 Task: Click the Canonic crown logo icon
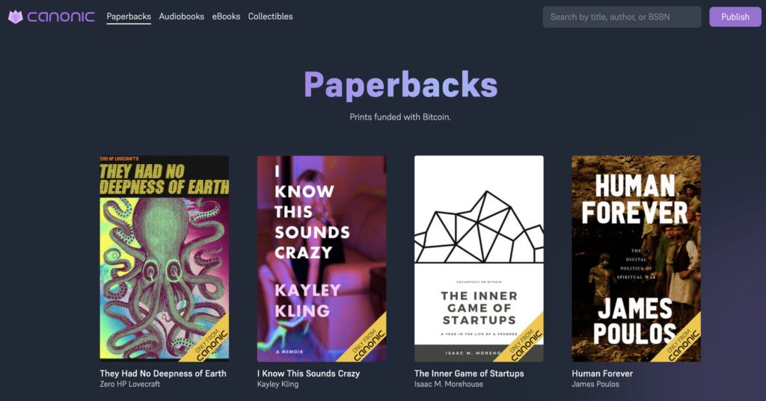(x=16, y=16)
